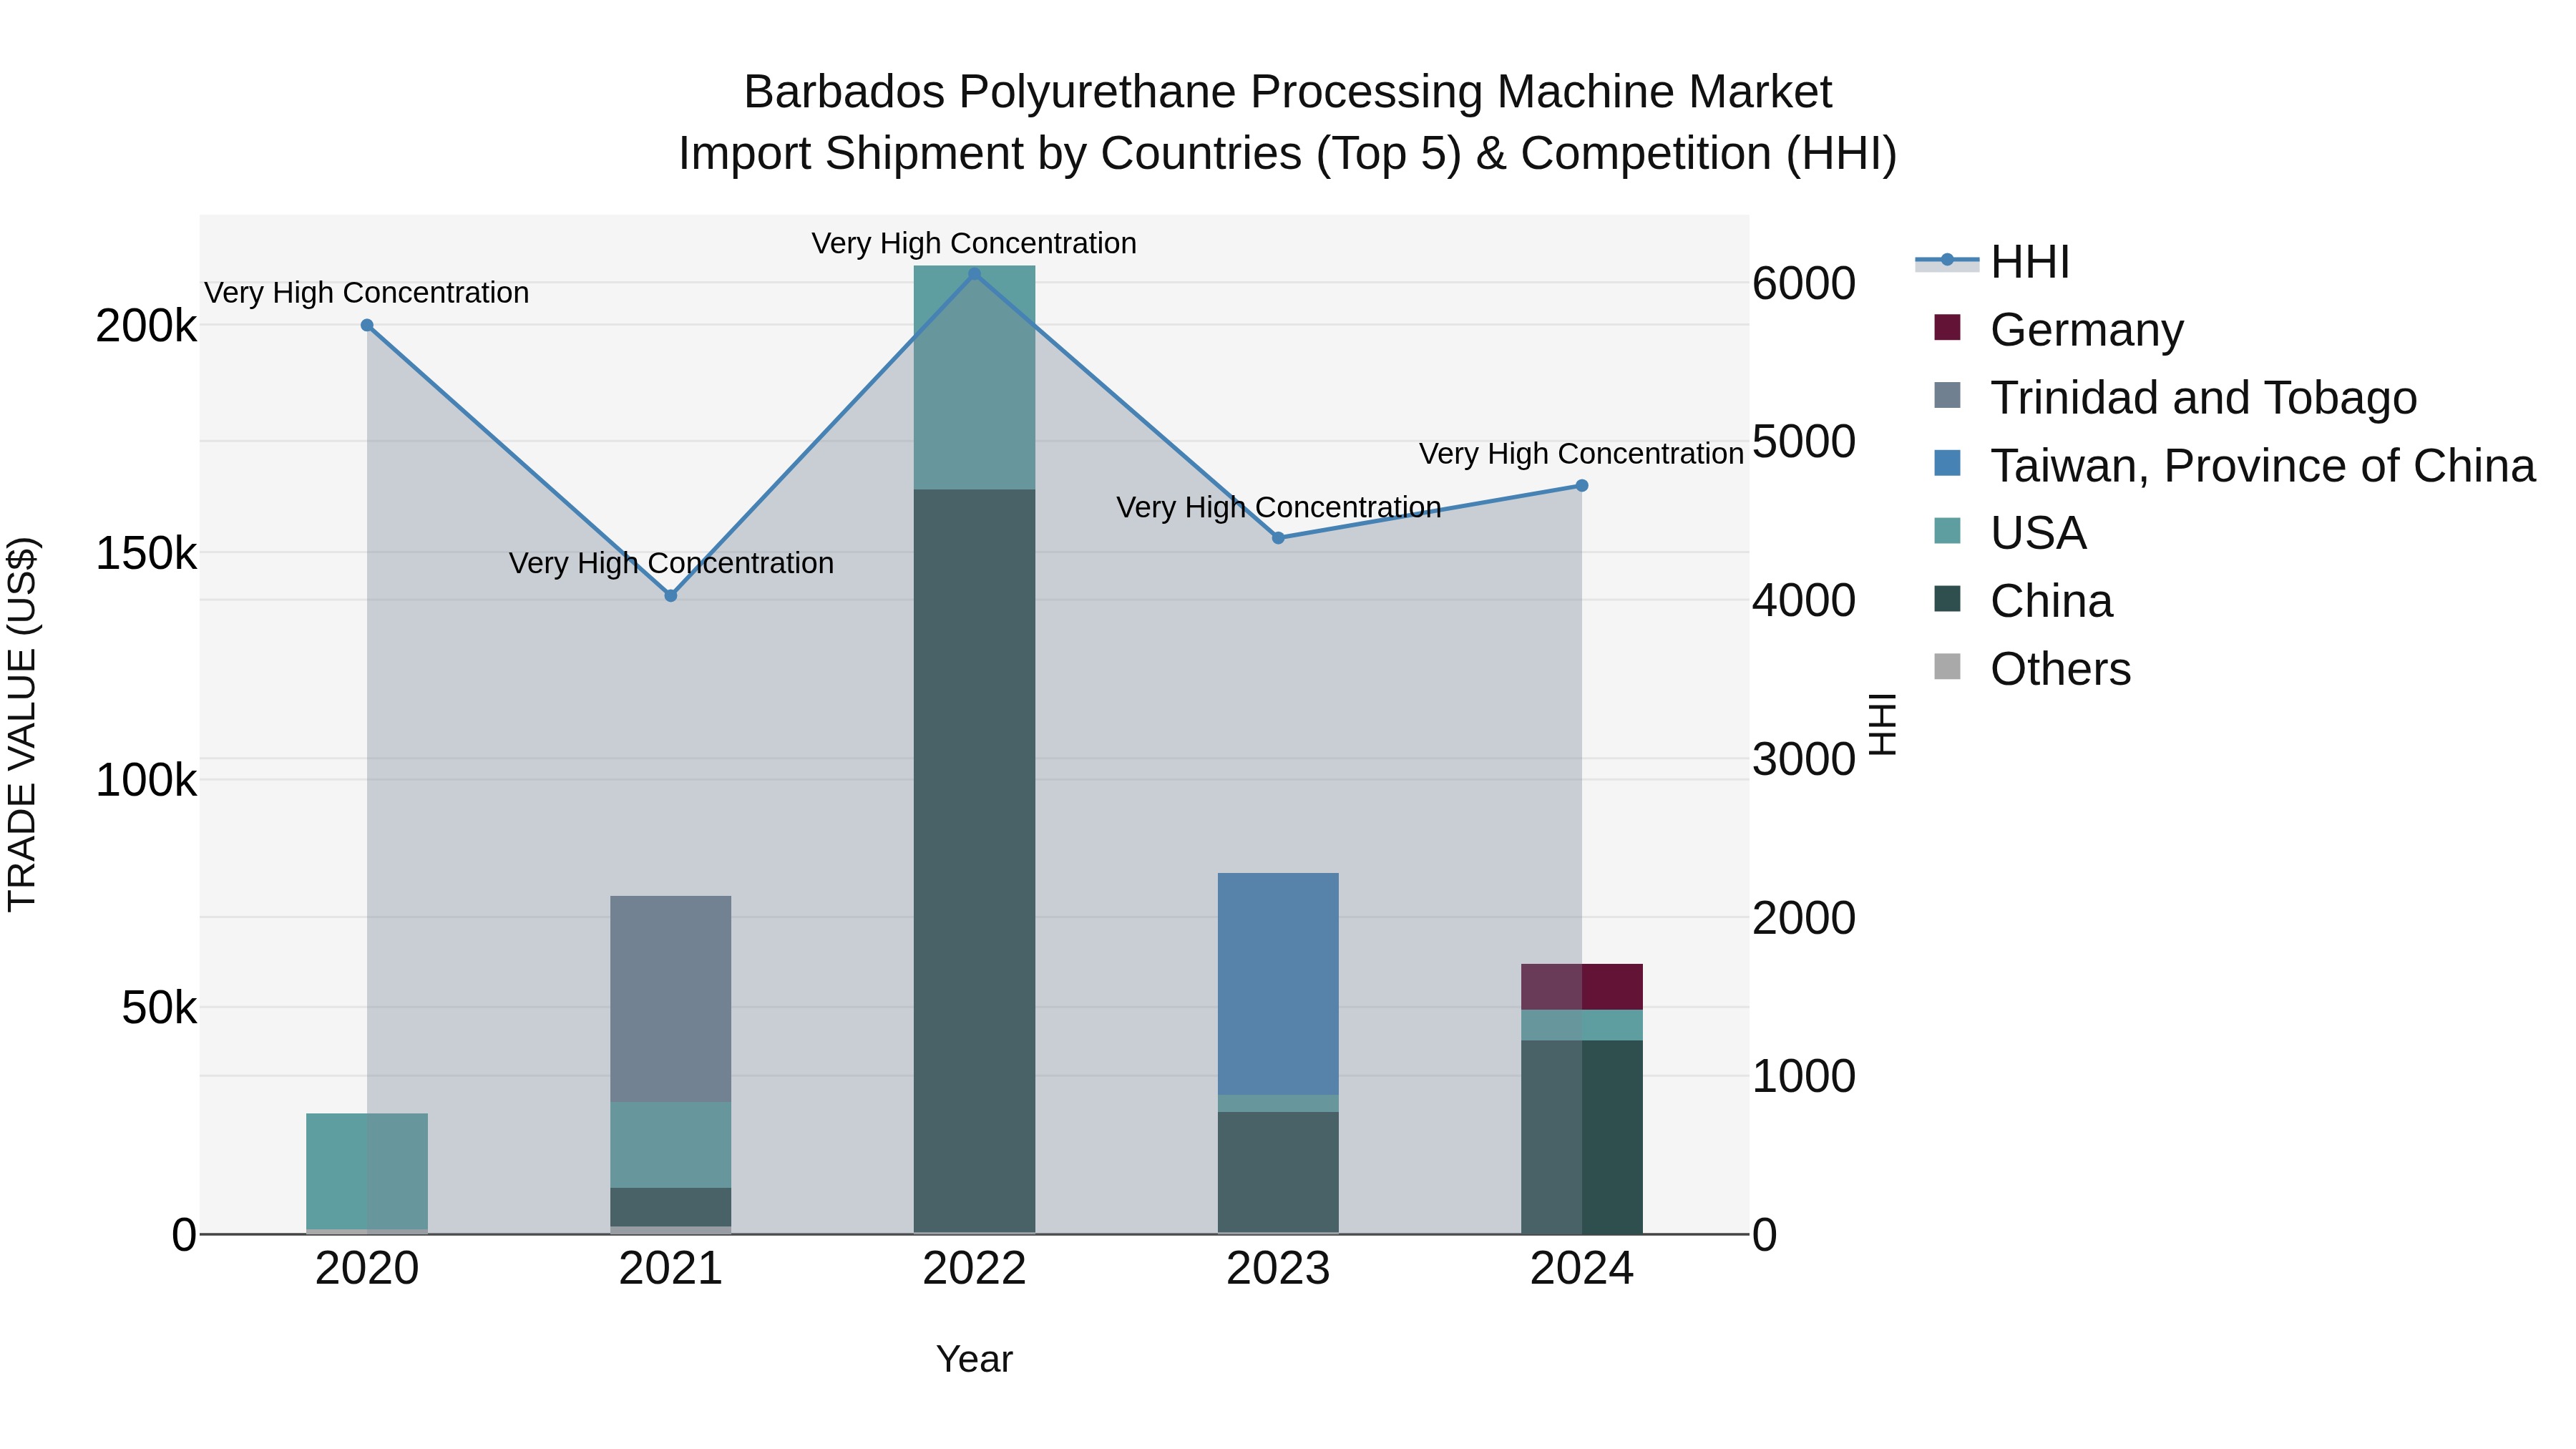Image resolution: width=2576 pixels, height=1449 pixels.
Task: Click the 2023 x-axis label
Action: pyautogui.click(x=1278, y=1269)
